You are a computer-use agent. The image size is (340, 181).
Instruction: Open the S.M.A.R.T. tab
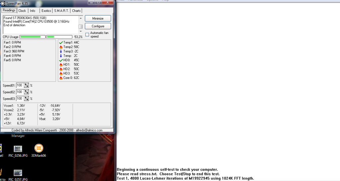(x=62, y=11)
